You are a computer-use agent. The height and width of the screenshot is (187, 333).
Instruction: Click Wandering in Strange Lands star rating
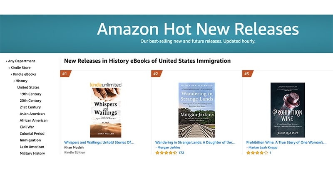166,153
